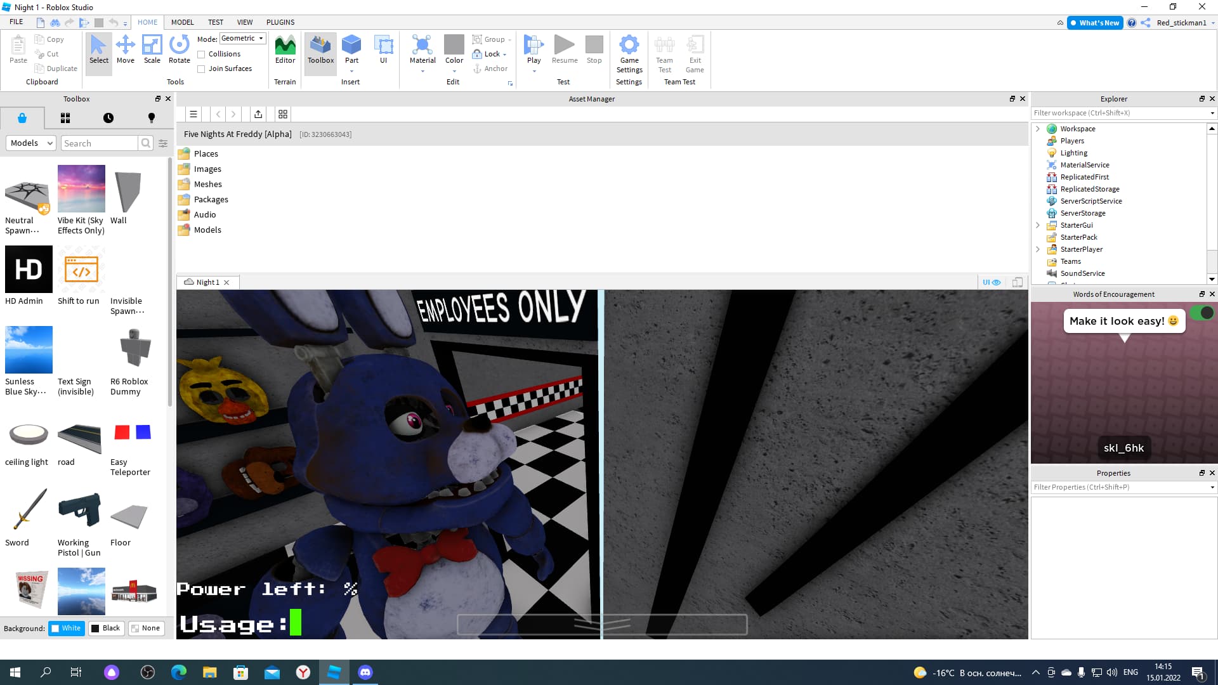1218x685 pixels.
Task: Click the Asset Manager bulk import icon
Action: click(258, 114)
